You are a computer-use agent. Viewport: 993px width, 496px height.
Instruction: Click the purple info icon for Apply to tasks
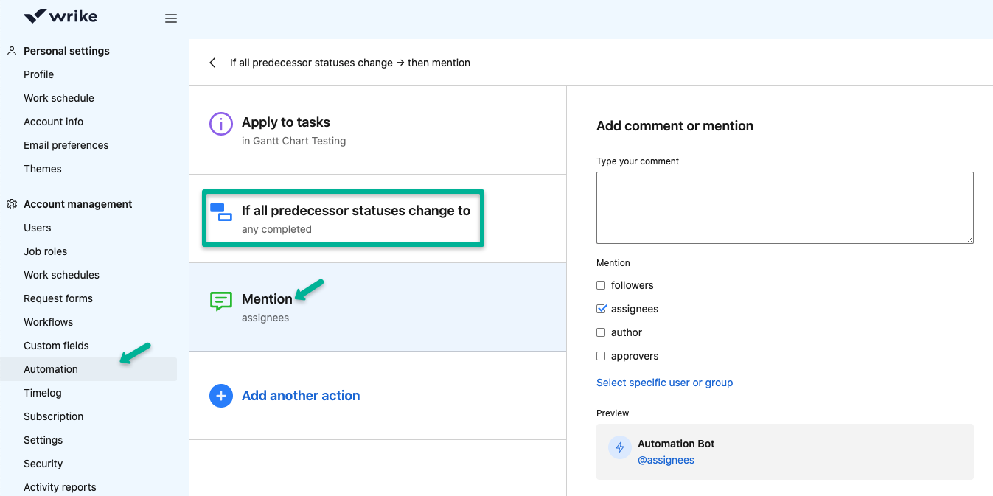[220, 124]
